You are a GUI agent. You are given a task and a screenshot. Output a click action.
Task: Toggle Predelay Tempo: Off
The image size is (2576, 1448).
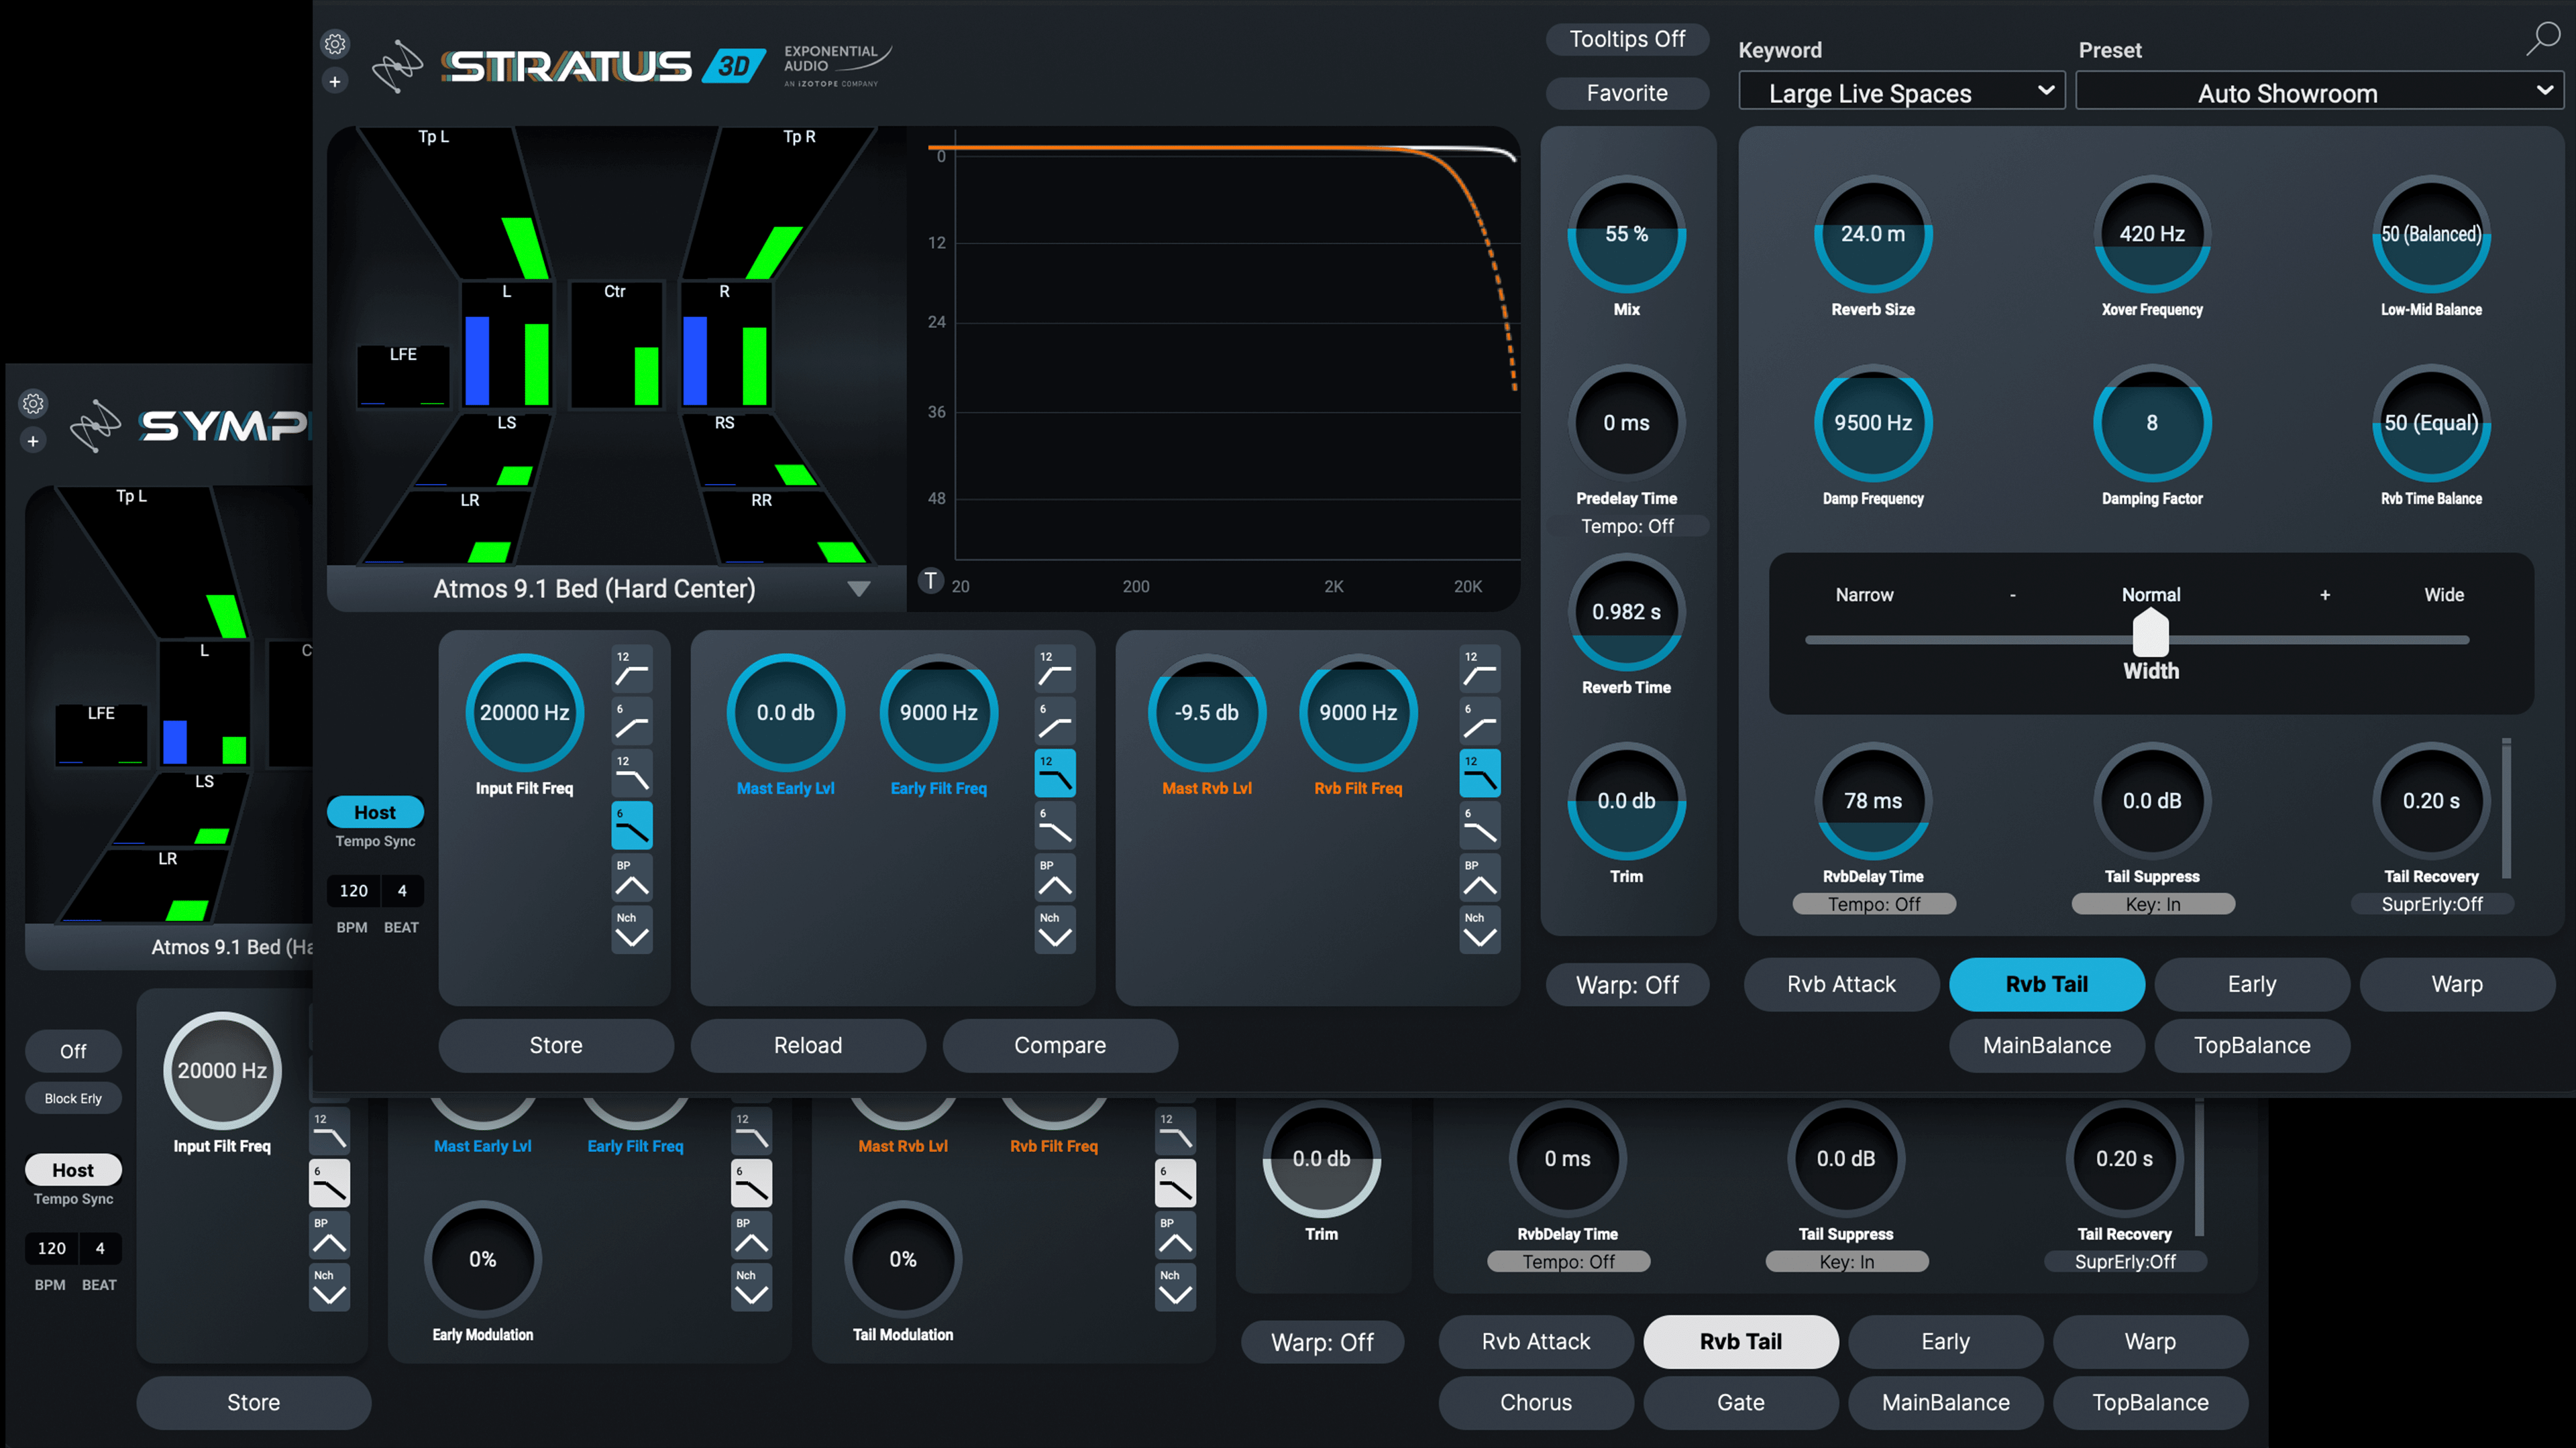click(1627, 526)
